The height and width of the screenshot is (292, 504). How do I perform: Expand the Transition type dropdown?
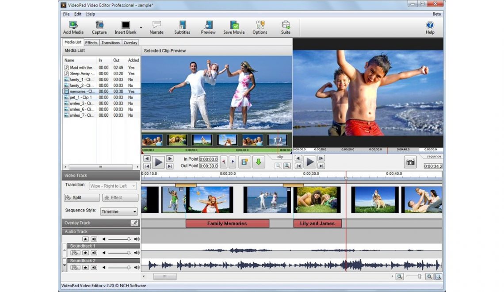pyautogui.click(x=113, y=186)
